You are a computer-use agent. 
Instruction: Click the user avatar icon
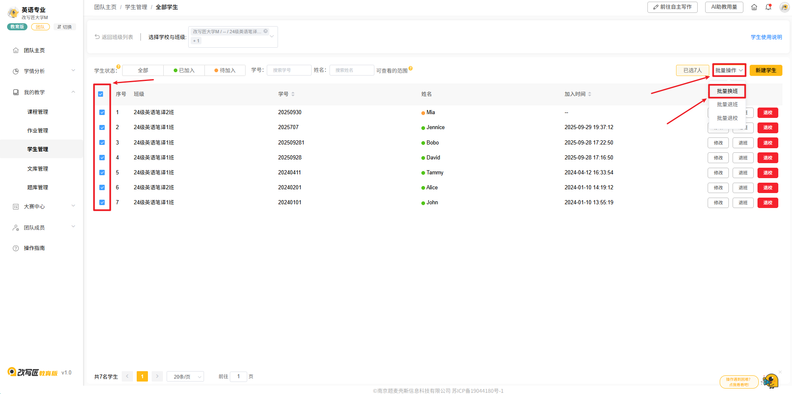pyautogui.click(x=784, y=7)
